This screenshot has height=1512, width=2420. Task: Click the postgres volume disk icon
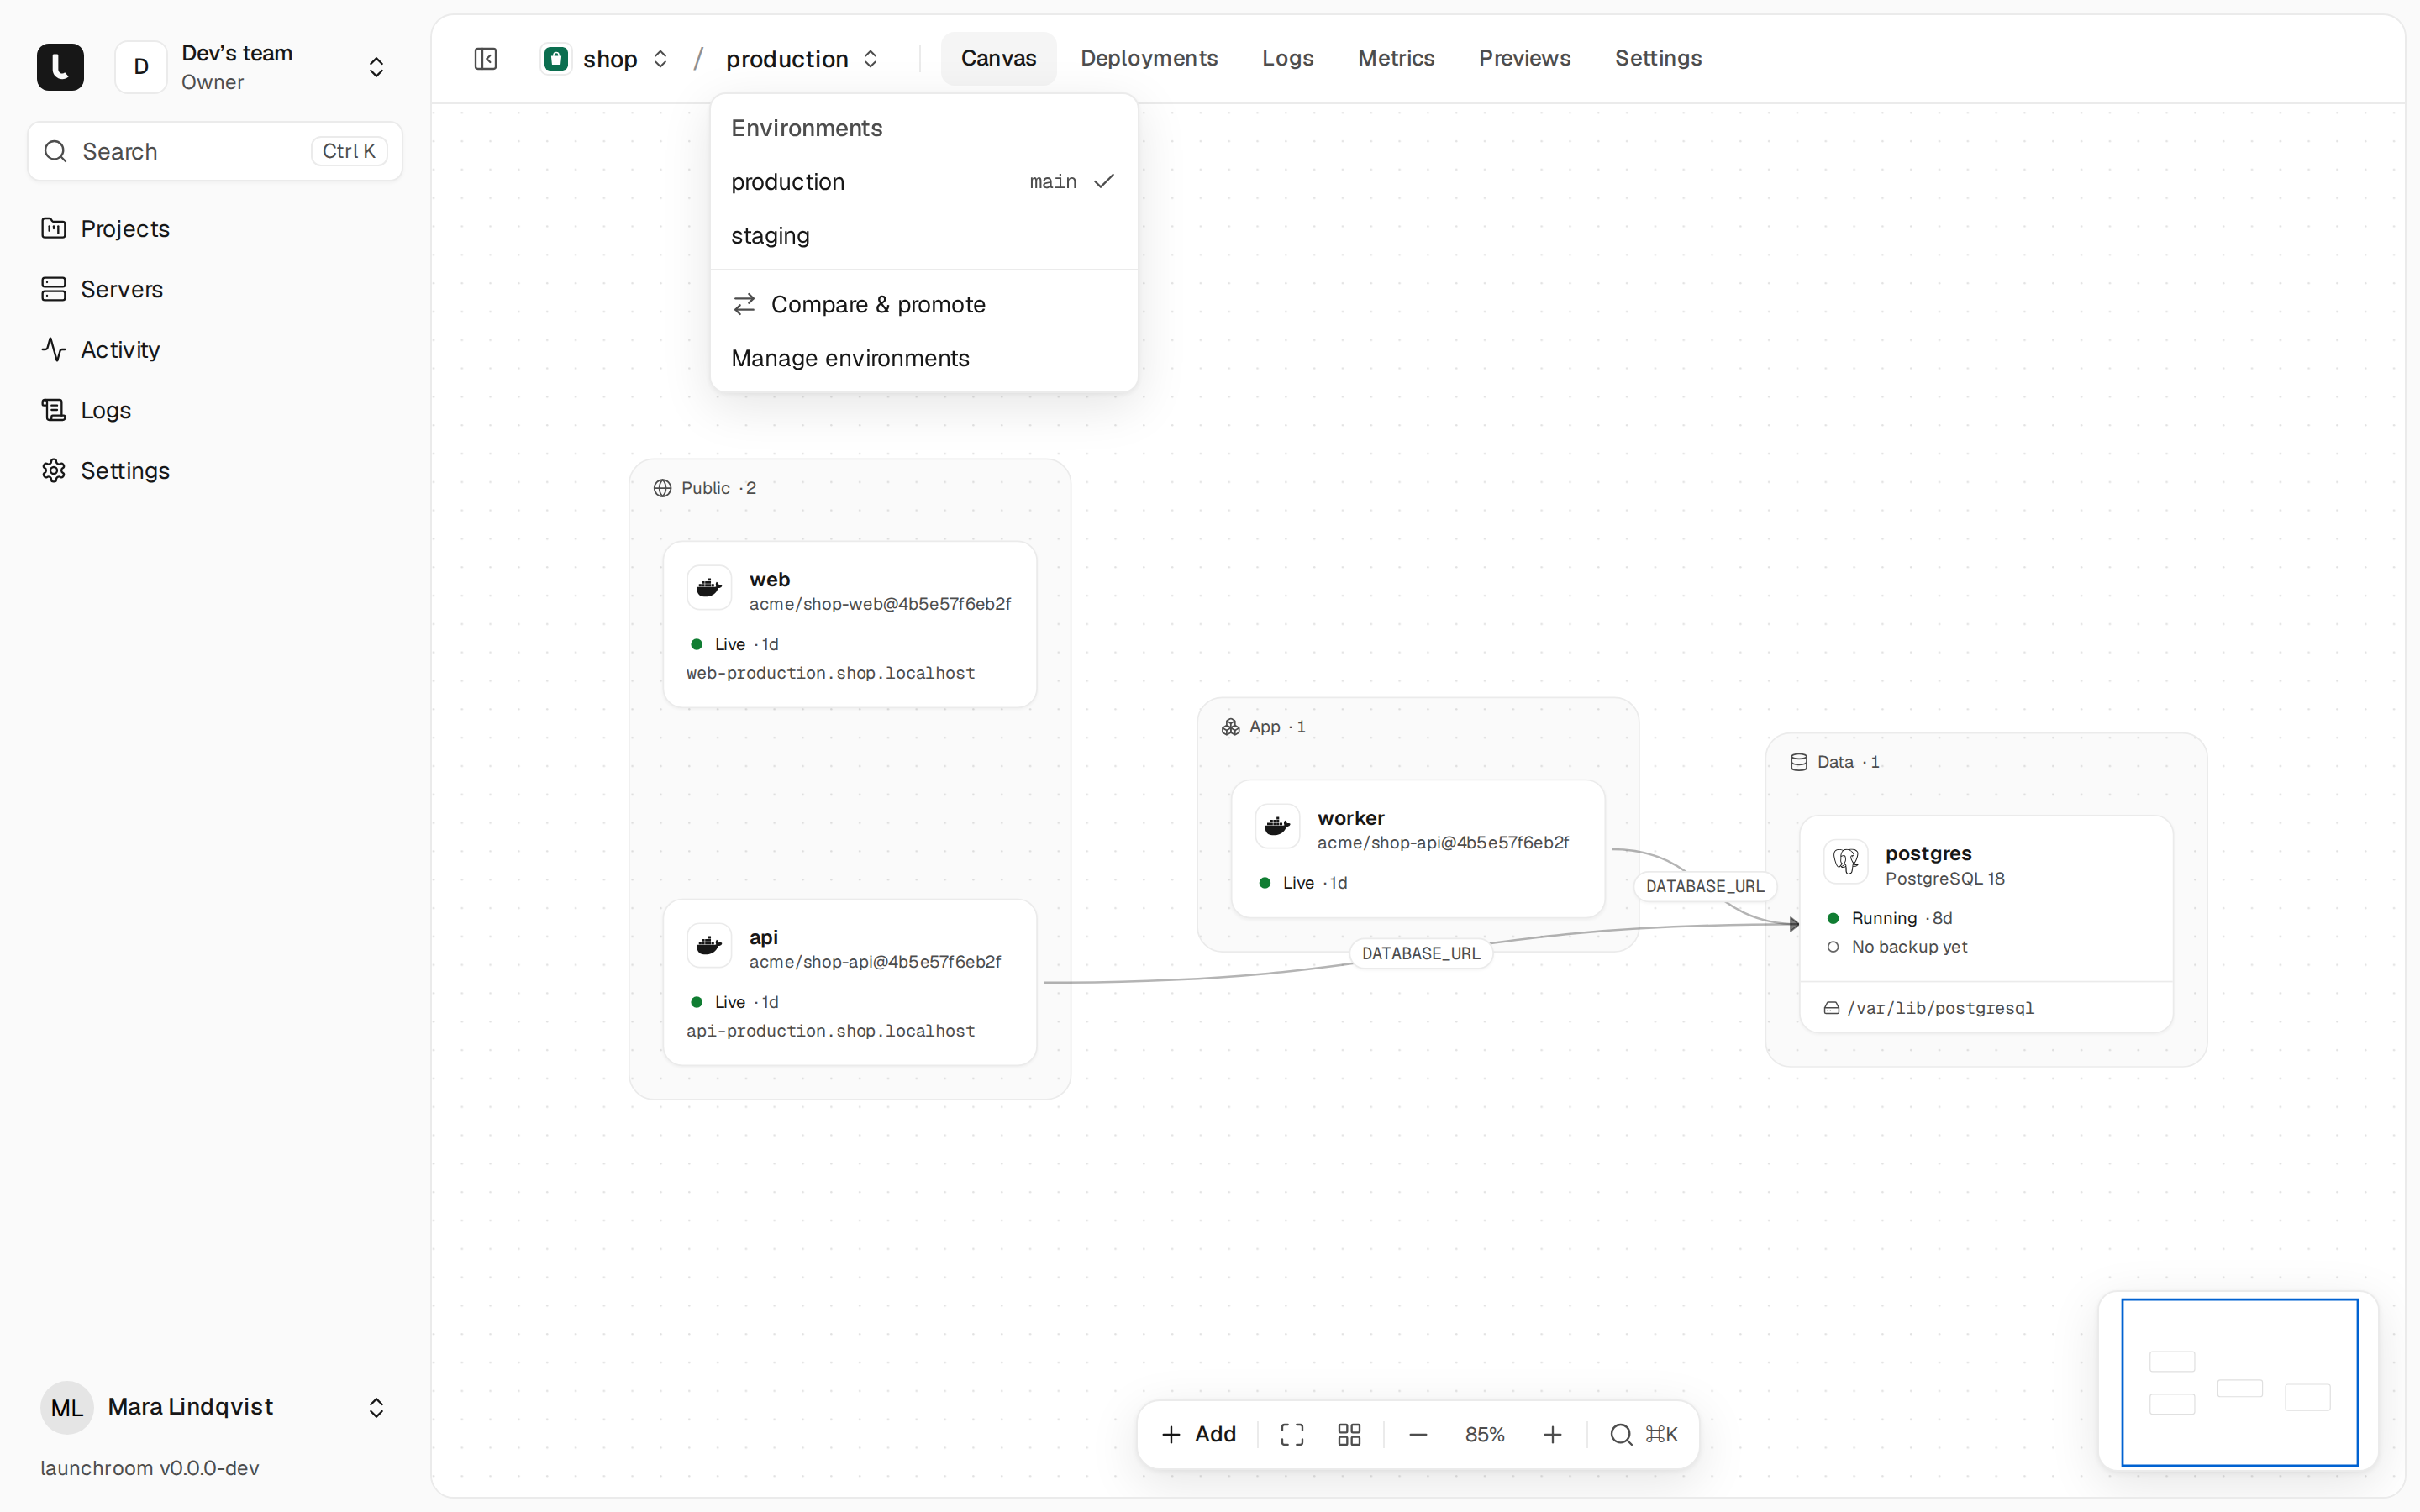click(1831, 1008)
